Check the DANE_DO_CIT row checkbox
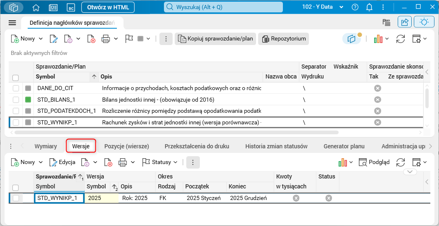This screenshot has height=226, width=439. (16, 88)
